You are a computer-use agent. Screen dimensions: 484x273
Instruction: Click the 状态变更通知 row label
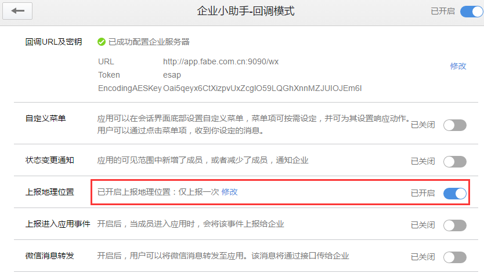pyautogui.click(x=50, y=160)
